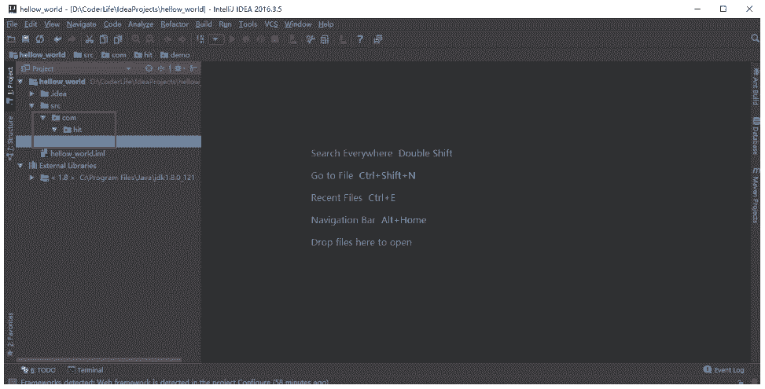Open Project panel gear settings icon

(x=178, y=69)
